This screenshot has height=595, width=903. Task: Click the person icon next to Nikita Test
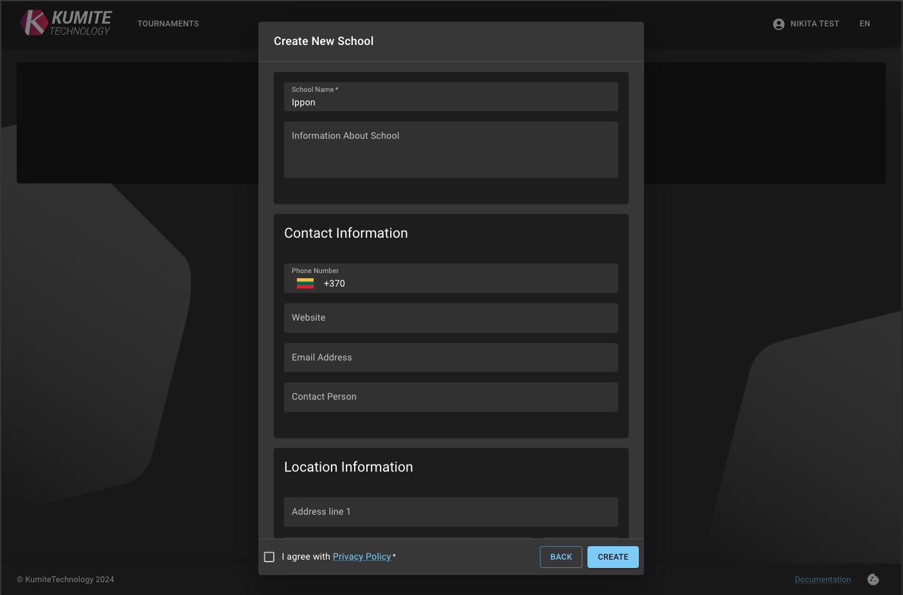coord(778,24)
